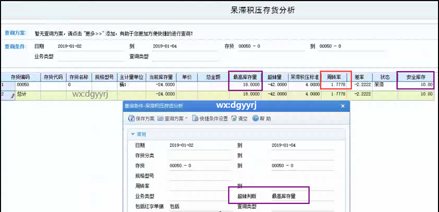Click the 单价 column header
Image resolution: width=439 pixels, height=212 pixels.
click(x=187, y=77)
